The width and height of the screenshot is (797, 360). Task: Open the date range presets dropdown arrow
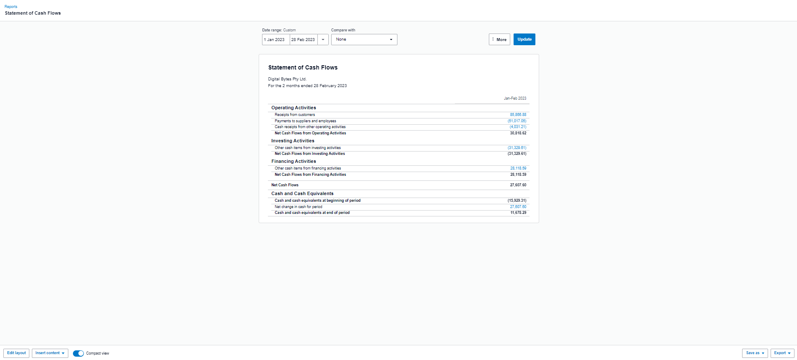pos(323,40)
